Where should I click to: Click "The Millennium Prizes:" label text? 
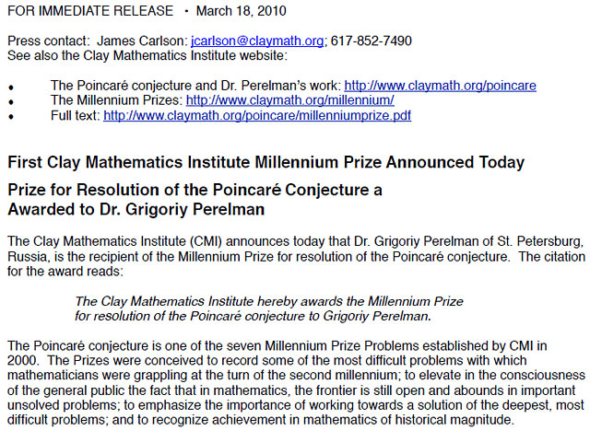click(116, 100)
